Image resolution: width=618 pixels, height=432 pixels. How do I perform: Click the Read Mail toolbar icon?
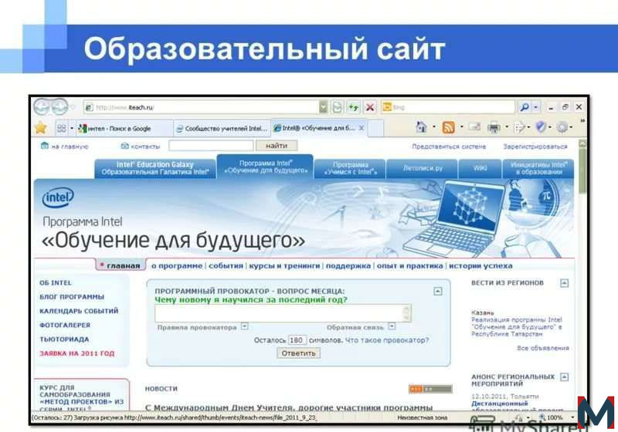[x=474, y=127]
